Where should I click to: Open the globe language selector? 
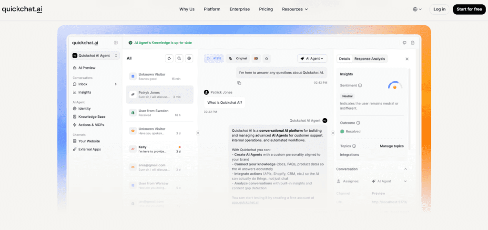417,10
